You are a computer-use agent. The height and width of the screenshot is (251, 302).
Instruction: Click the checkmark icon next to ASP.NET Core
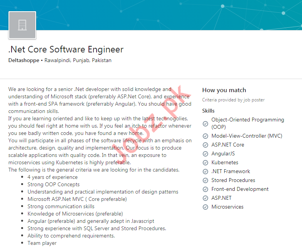pos(205,145)
